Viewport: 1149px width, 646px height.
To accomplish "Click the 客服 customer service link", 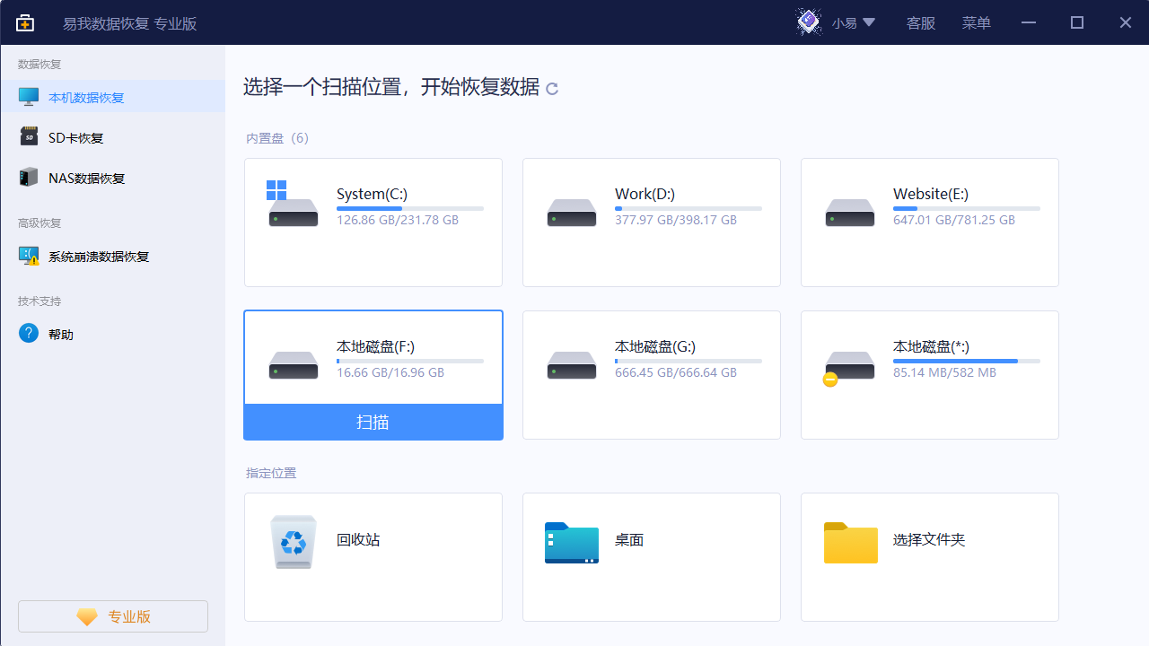I will pos(920,23).
